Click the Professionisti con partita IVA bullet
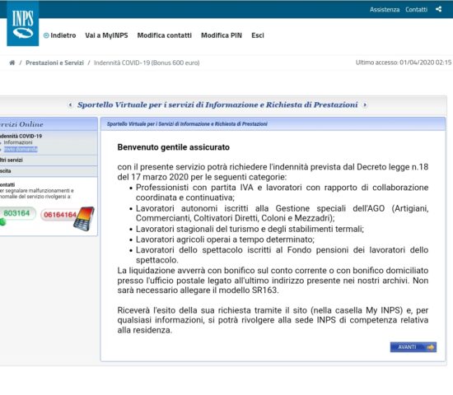This screenshot has width=453, height=395. pyautogui.click(x=282, y=193)
